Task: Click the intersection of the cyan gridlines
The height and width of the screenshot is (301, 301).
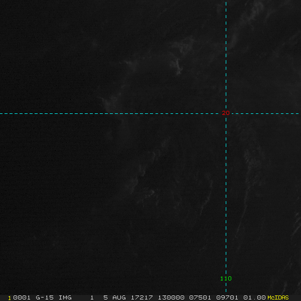Action: pyautogui.click(x=226, y=113)
